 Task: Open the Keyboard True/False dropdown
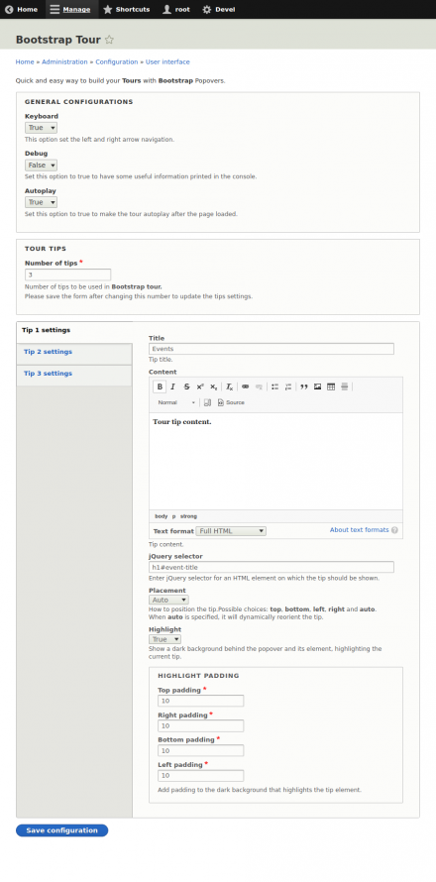41,128
